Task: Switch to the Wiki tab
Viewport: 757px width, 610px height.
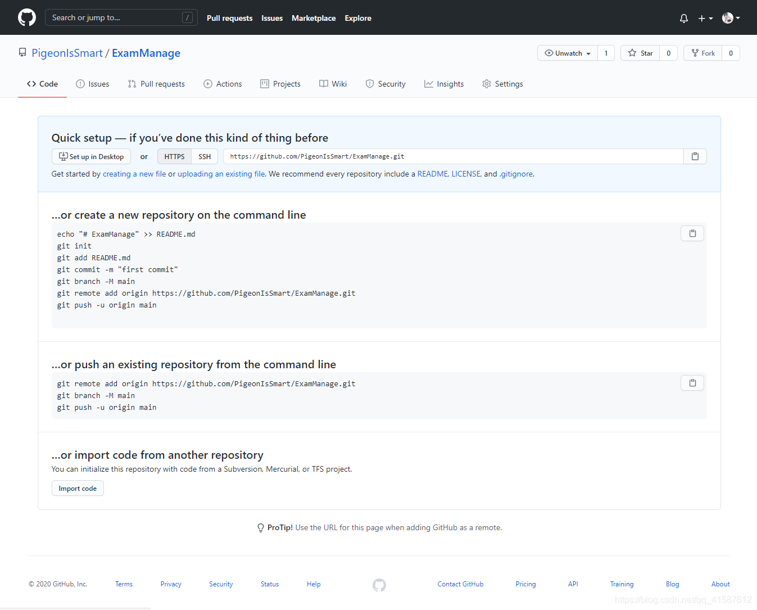Action: (x=333, y=84)
